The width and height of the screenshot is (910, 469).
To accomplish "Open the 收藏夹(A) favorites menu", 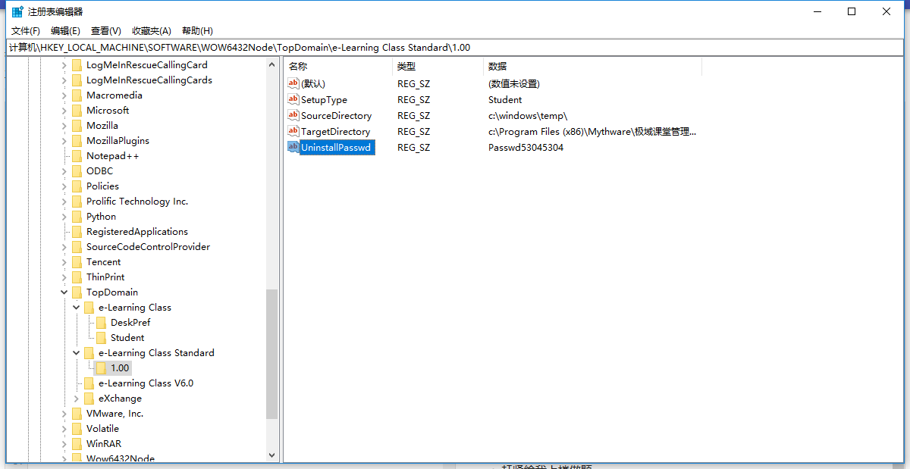I will 151,31.
